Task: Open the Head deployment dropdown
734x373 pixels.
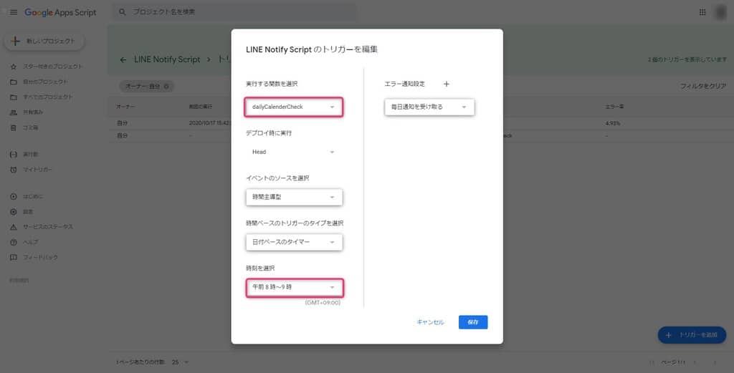Action: pyautogui.click(x=294, y=152)
